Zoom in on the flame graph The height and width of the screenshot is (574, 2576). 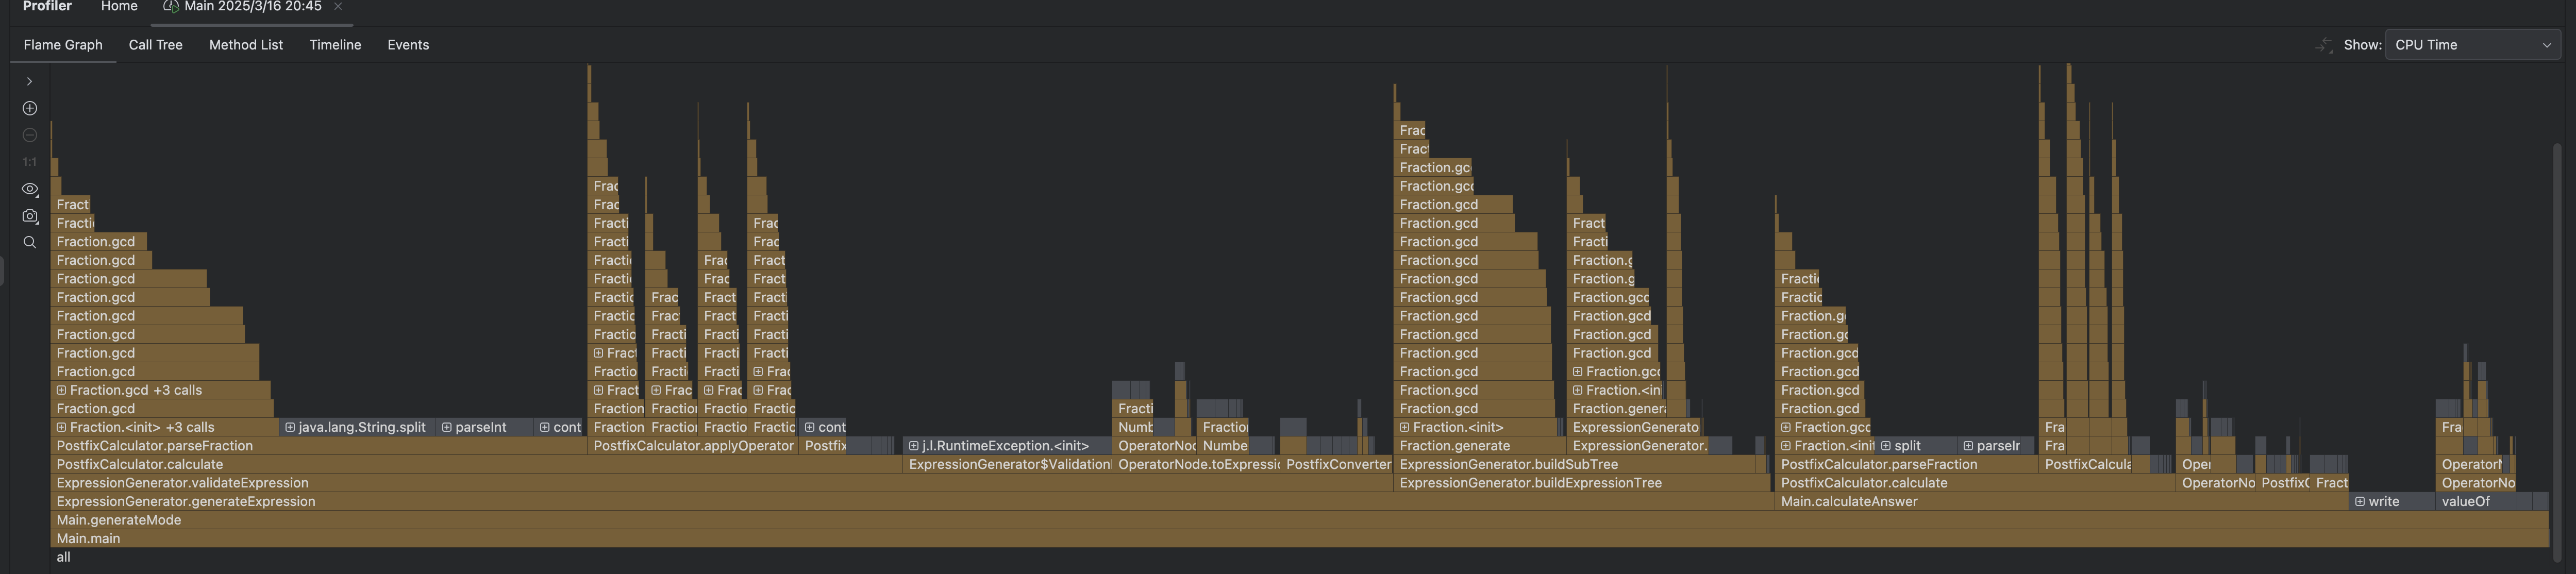[x=30, y=108]
